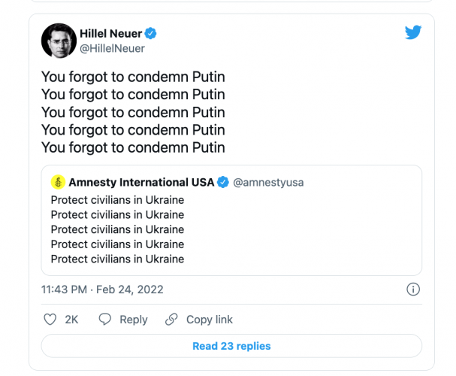This screenshot has width=456, height=376.
Task: Click Amnesty International USA's verified badge
Action: pyautogui.click(x=223, y=182)
